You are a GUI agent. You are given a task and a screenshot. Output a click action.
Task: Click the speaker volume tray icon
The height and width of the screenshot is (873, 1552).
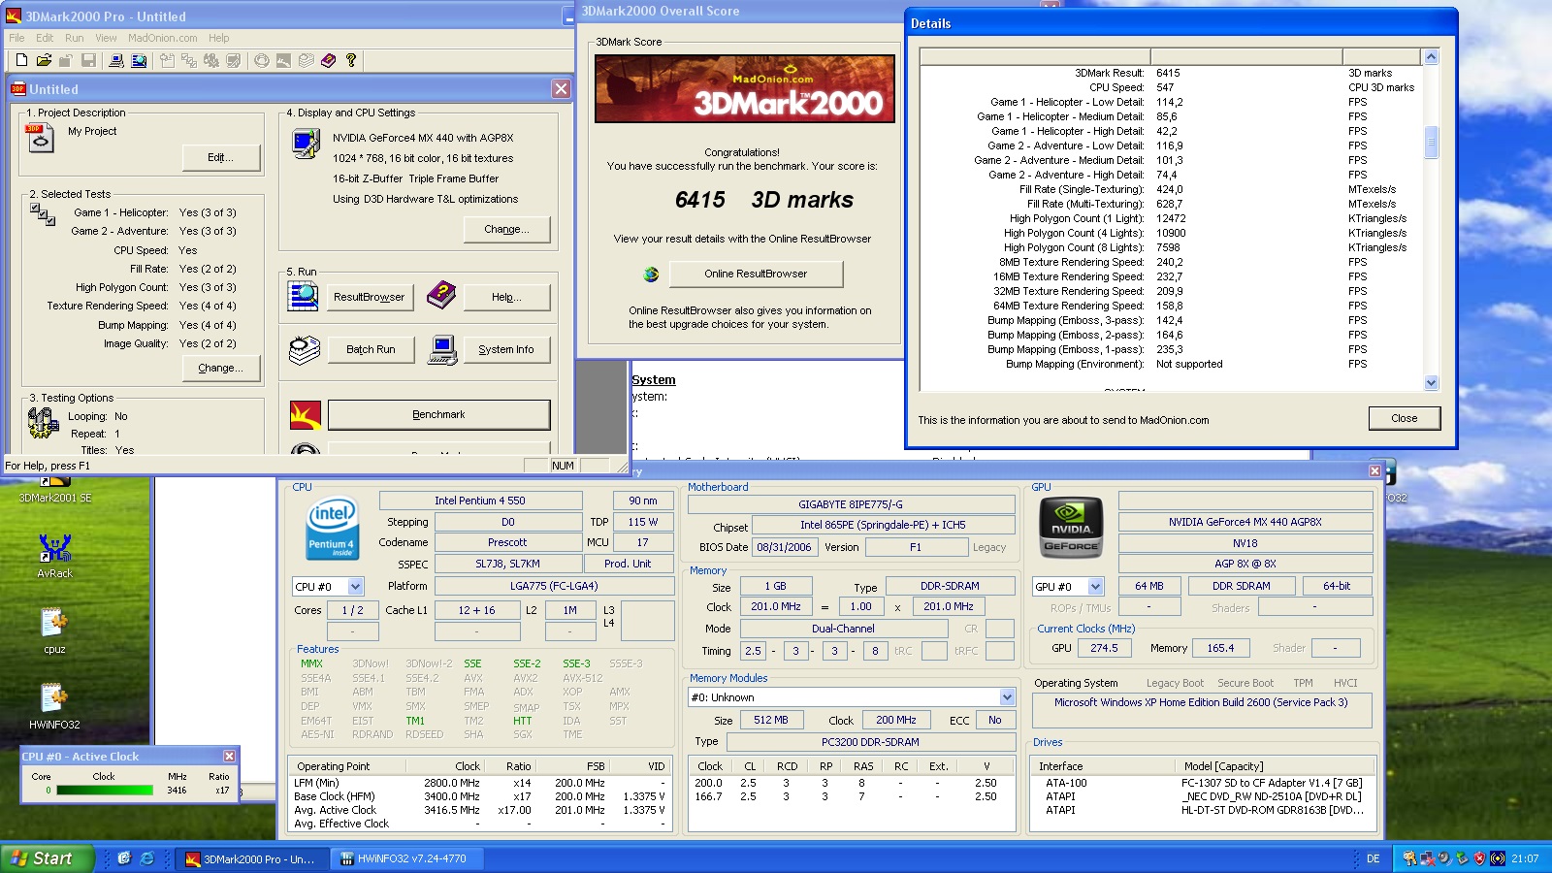pos(1444,858)
